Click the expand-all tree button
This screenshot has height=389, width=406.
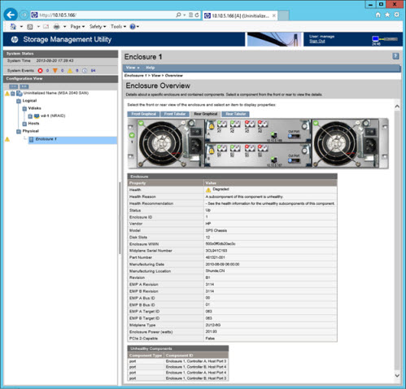(24, 86)
